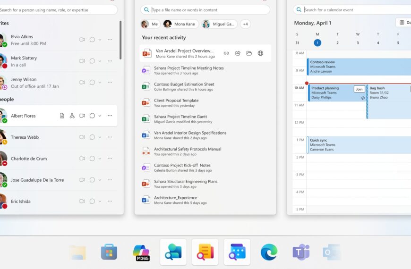Filter files by Mona Kane

[180, 24]
